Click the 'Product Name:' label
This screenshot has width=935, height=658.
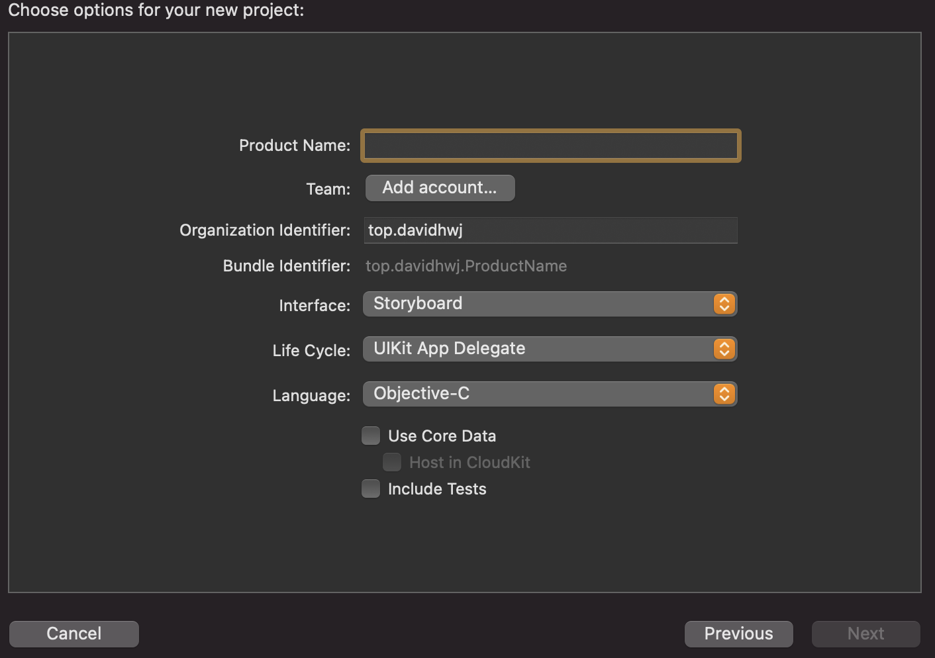pyautogui.click(x=295, y=146)
